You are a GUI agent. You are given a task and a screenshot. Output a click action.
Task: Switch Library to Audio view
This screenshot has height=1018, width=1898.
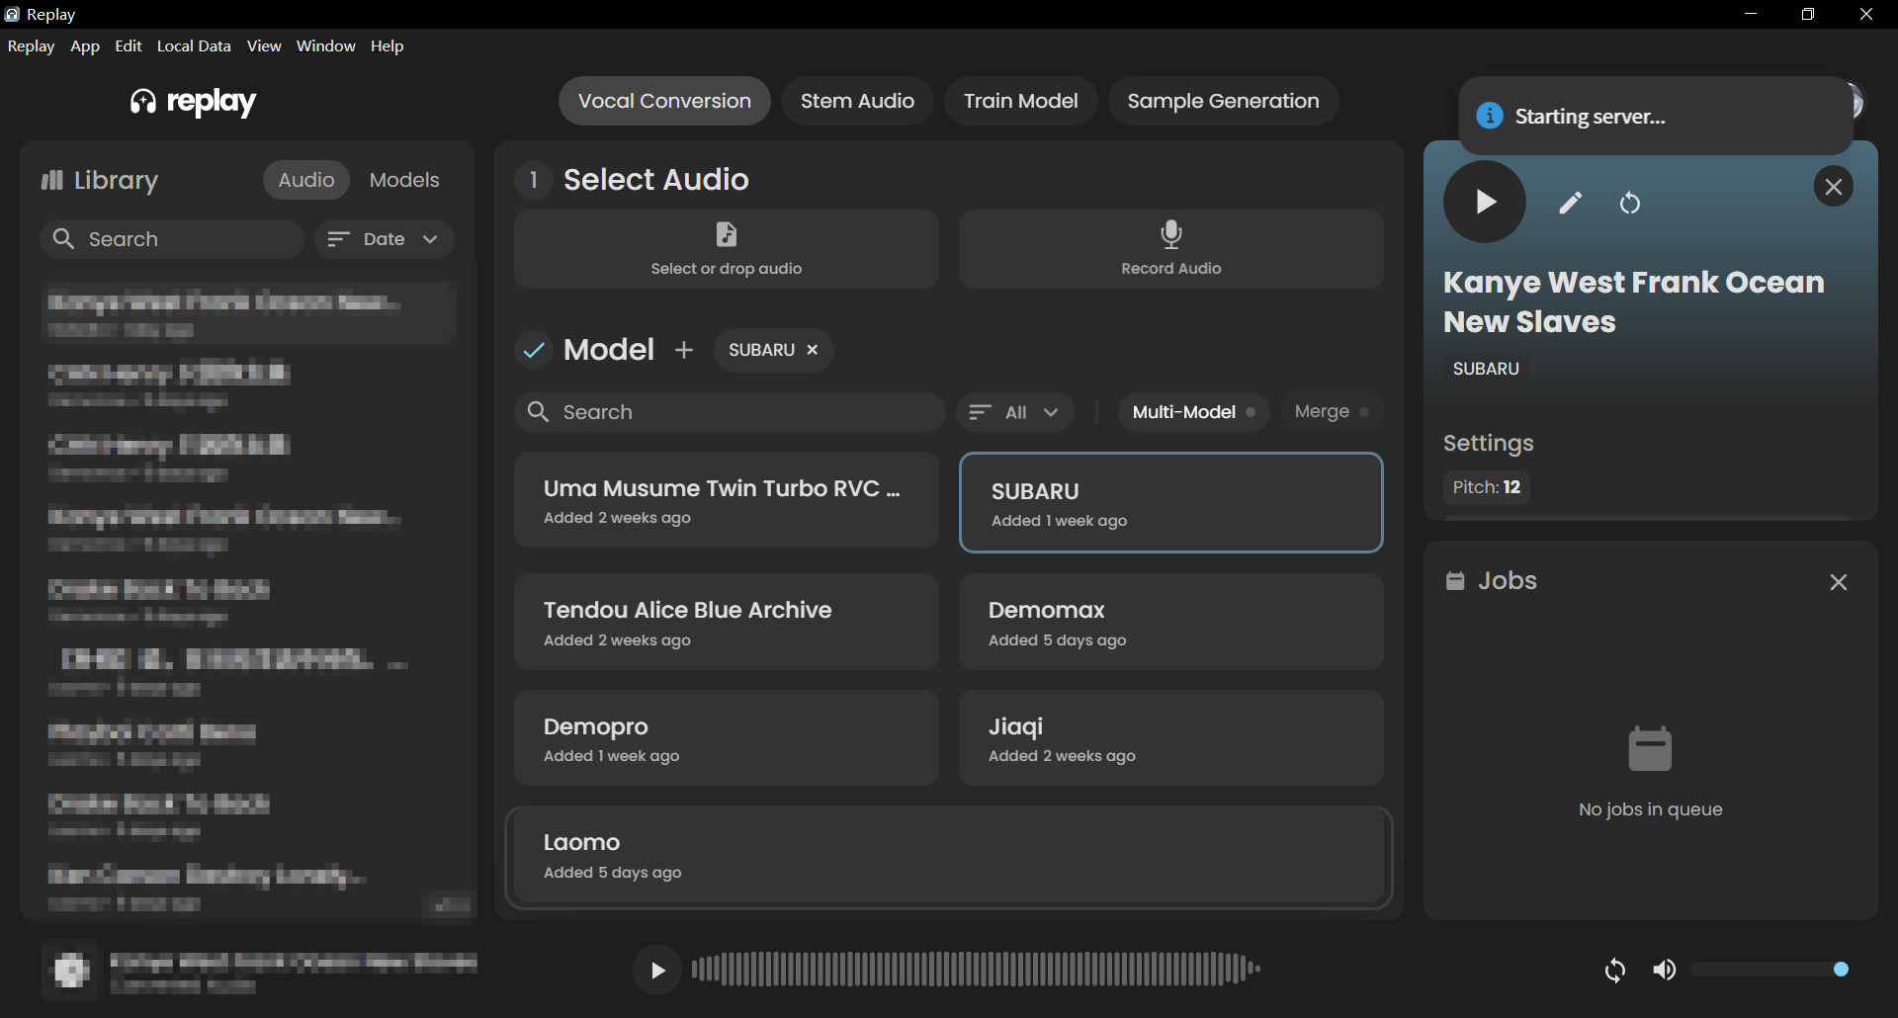(306, 180)
